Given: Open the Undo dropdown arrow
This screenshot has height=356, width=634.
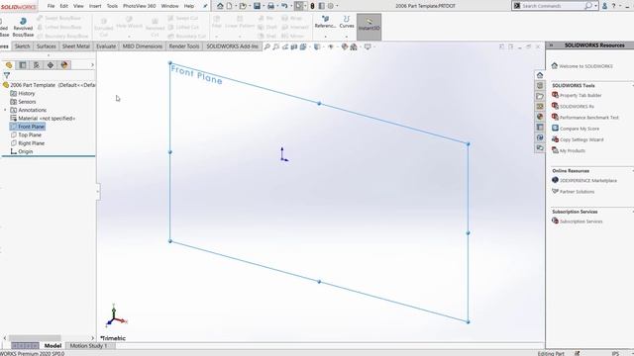Looking at the screenshot, I should coord(291,6).
